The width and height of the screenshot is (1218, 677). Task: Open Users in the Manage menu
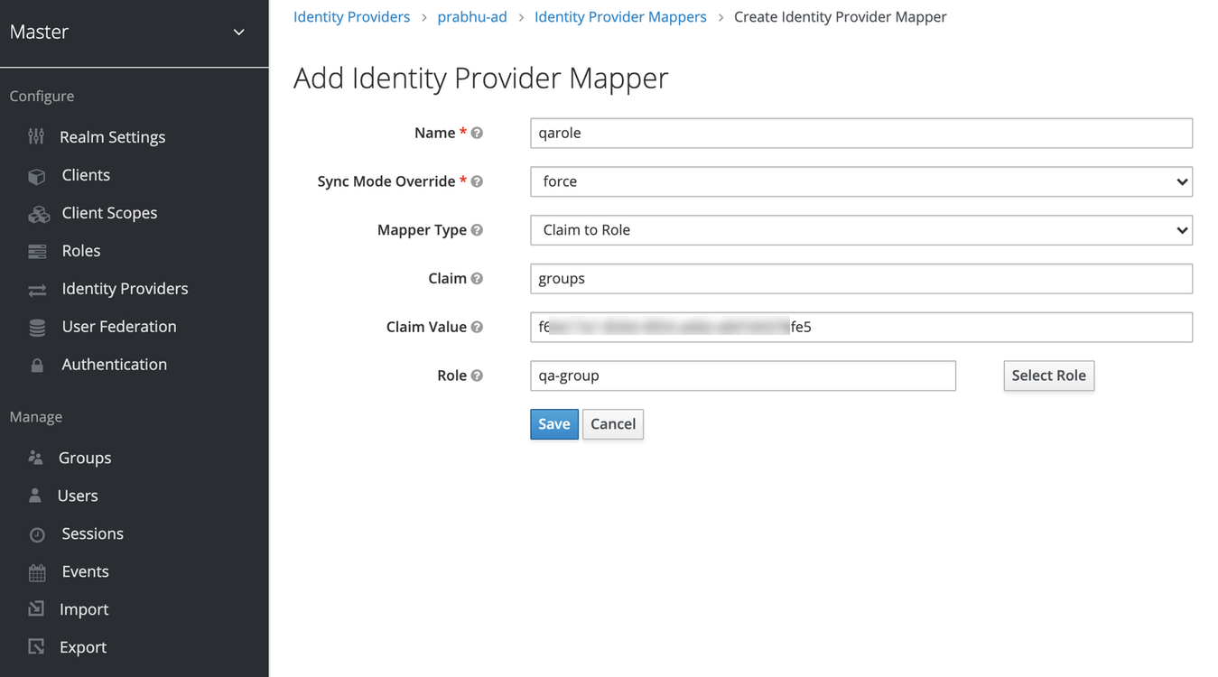78,496
